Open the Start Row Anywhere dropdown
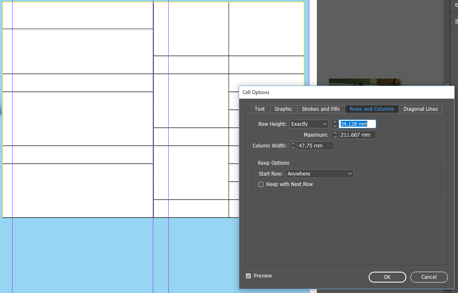458x293 pixels. [x=319, y=173]
